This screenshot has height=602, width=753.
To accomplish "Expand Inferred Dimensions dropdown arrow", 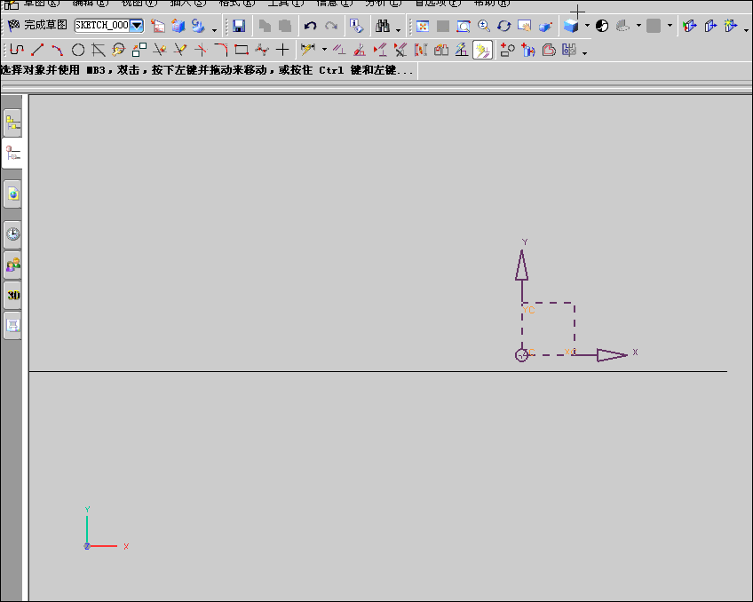I will (x=325, y=50).
